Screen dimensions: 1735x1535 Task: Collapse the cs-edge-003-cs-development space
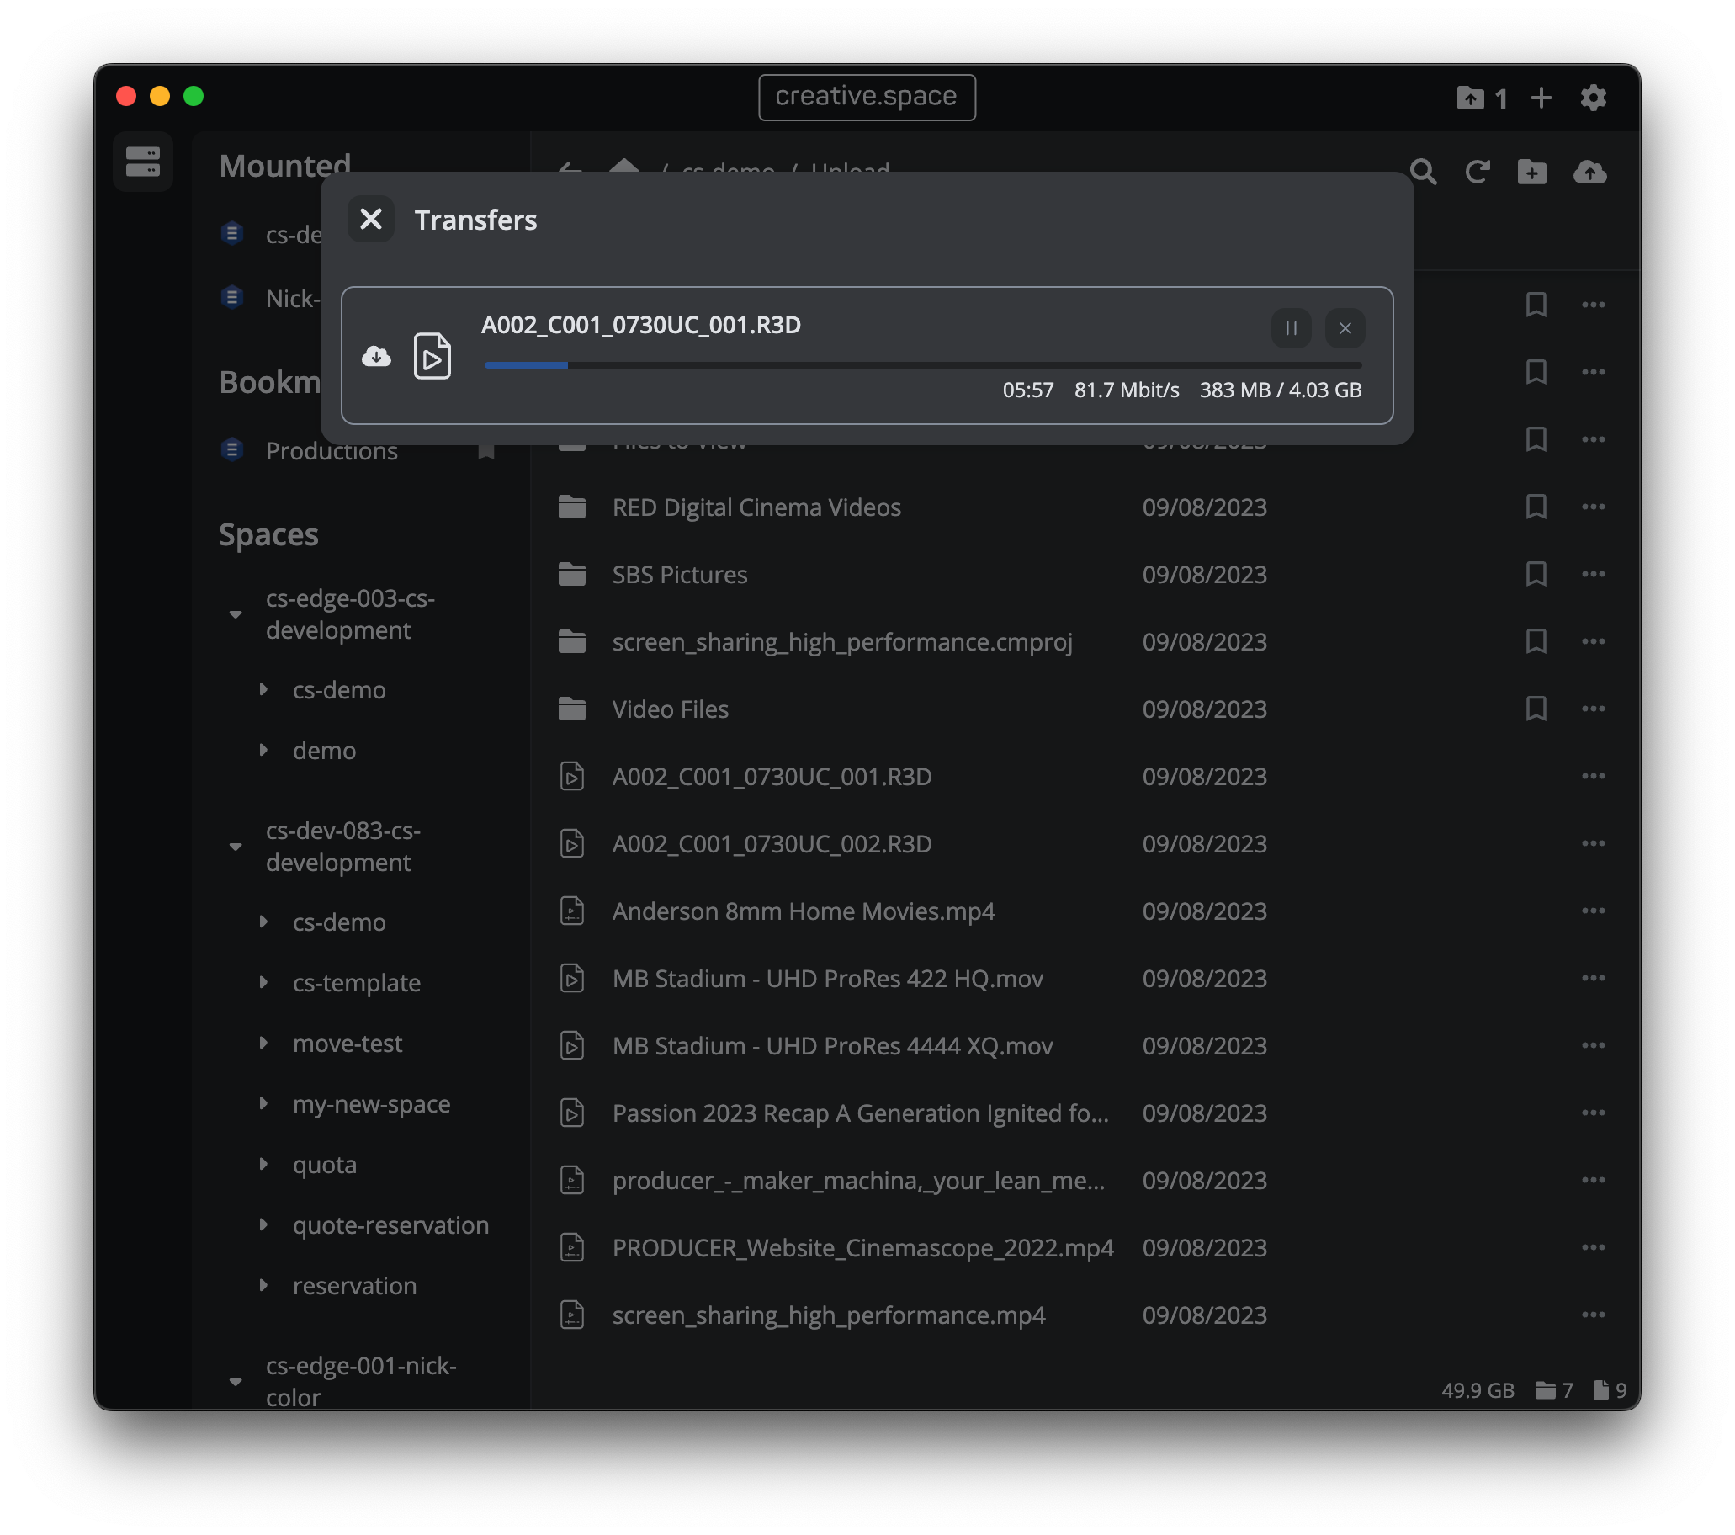[236, 614]
